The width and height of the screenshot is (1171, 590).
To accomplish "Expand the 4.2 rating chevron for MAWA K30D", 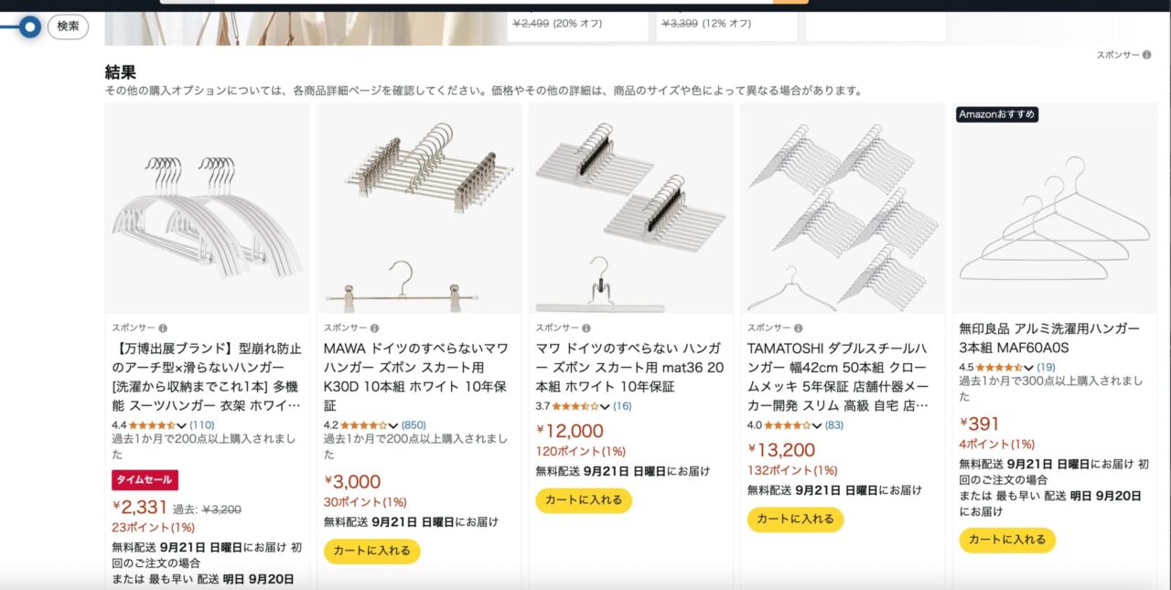I will 393,425.
